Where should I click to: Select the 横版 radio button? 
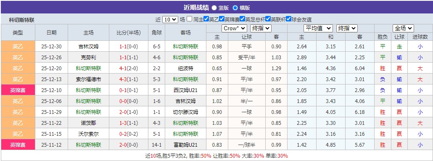235,8
